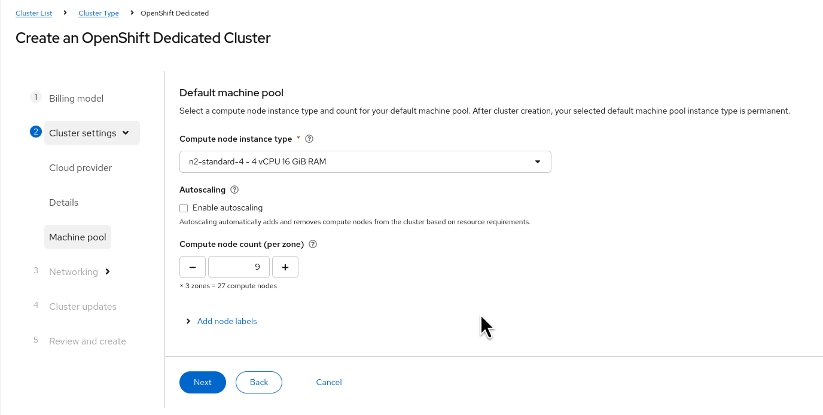The image size is (823, 415).
Task: Click the compute node count input field
Action: click(239, 267)
